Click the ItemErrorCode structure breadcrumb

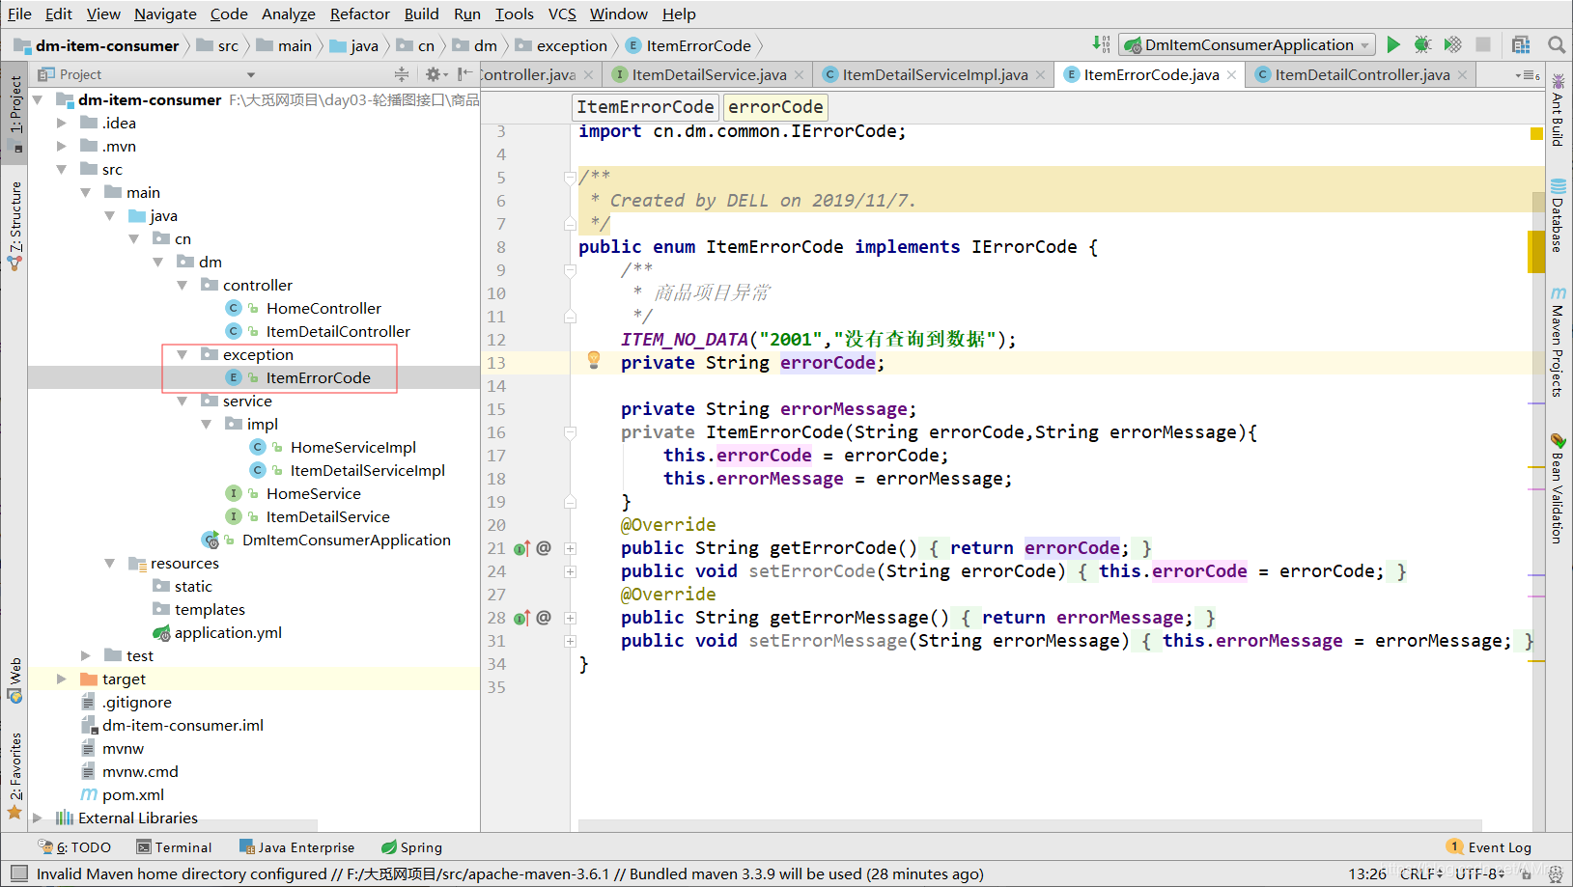point(645,107)
